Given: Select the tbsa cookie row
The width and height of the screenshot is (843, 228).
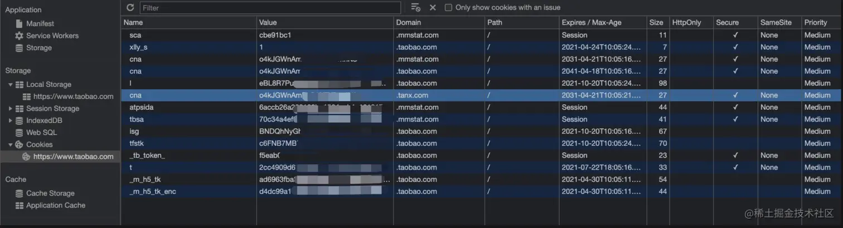Looking at the screenshot, I should click(x=482, y=119).
